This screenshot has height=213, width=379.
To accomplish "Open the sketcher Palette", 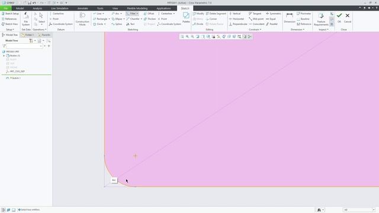I will [x=186, y=18].
